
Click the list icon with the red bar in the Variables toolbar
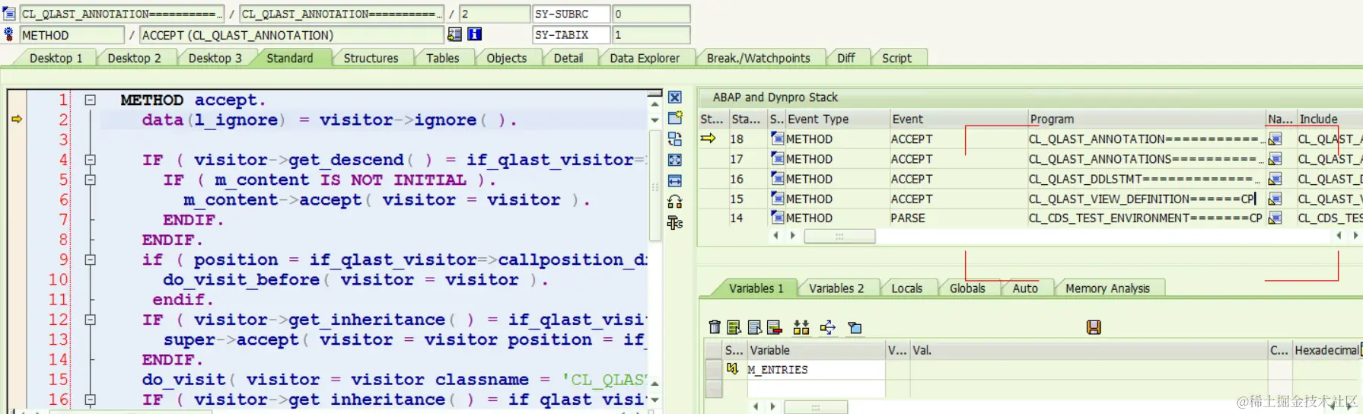click(x=774, y=327)
